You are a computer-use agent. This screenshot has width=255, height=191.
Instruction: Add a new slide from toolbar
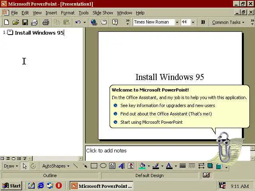(x=104, y=22)
